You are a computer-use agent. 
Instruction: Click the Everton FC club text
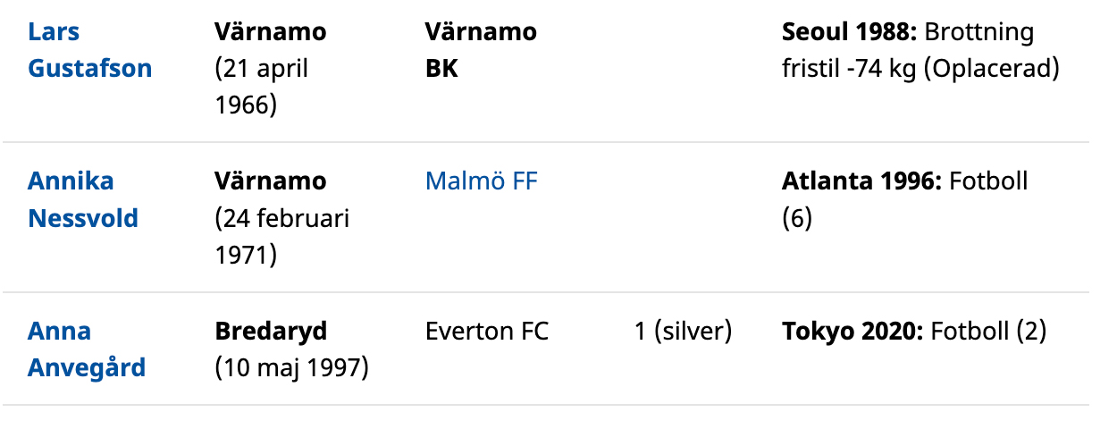[x=487, y=332]
